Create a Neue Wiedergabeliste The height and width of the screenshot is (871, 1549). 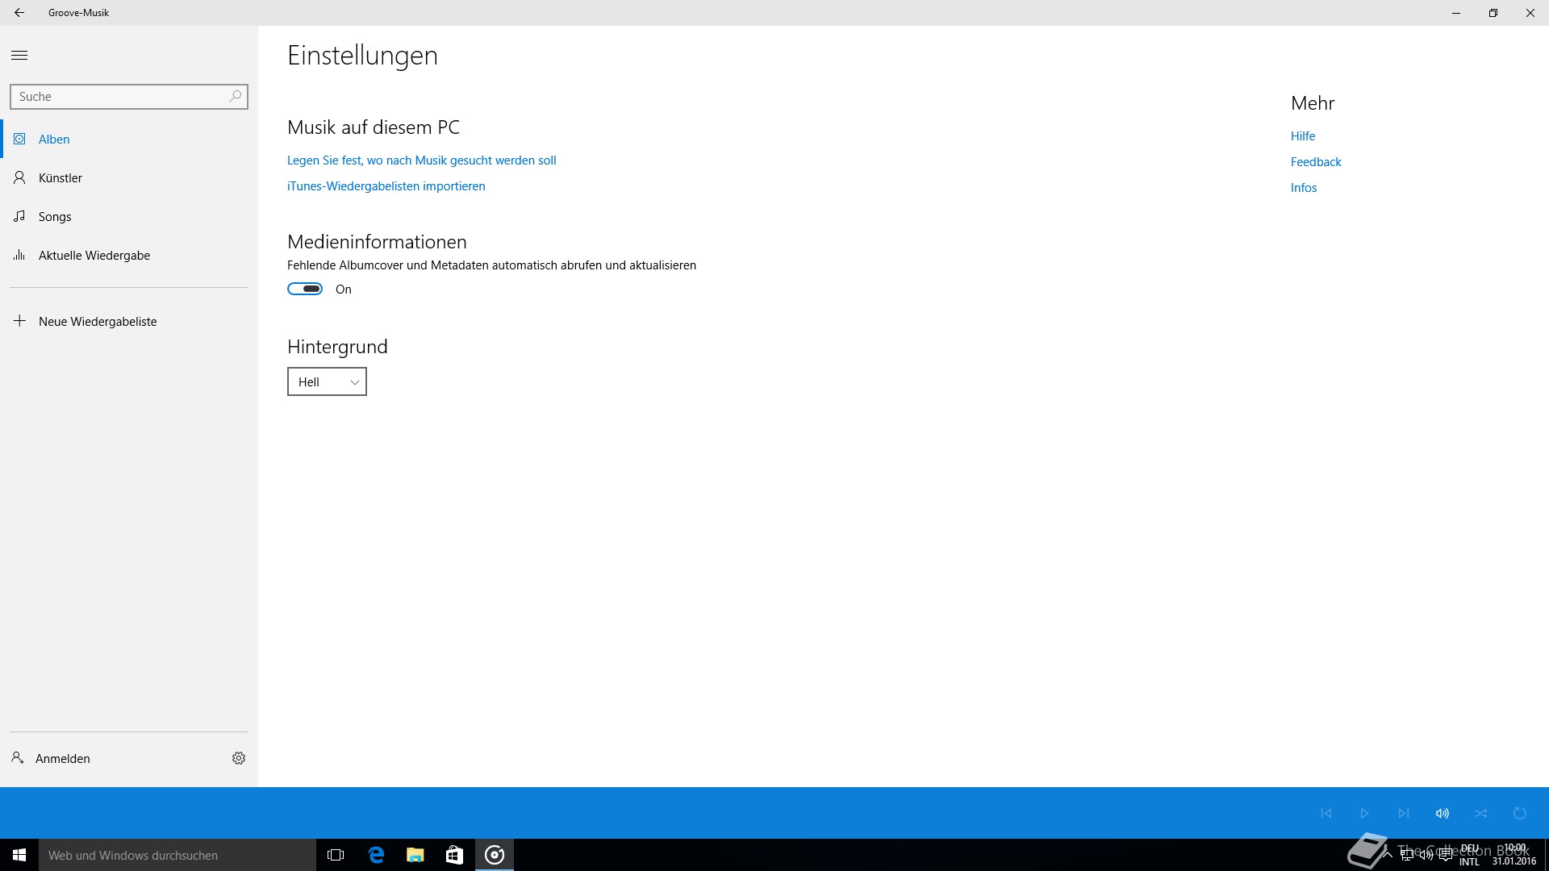click(x=129, y=321)
